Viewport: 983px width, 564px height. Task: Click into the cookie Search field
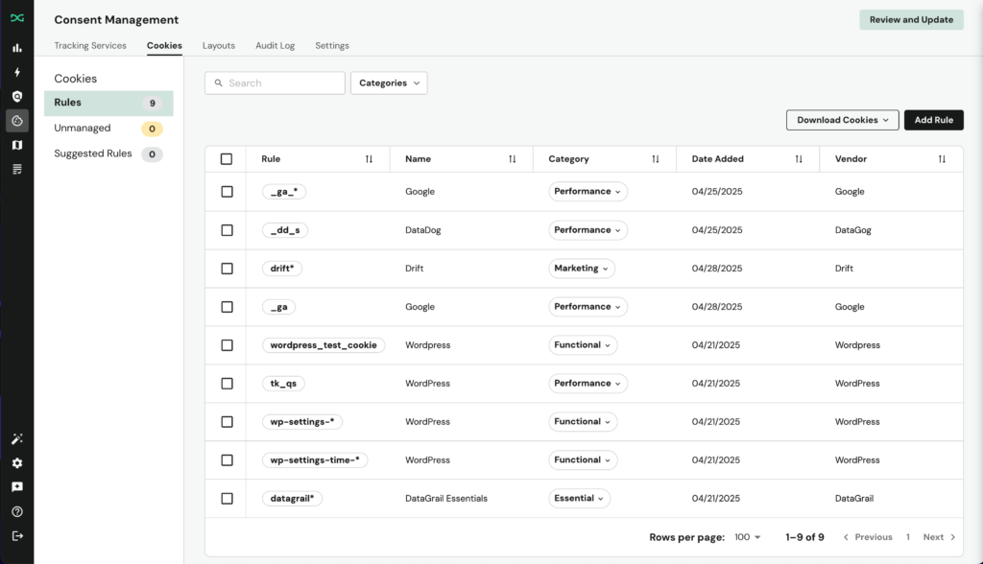(x=280, y=83)
